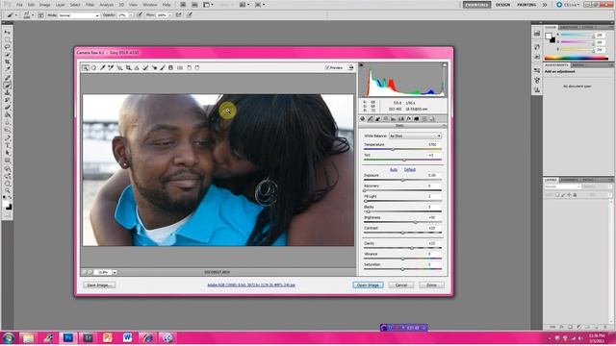Choose the Graduated Filter tool
The image size is (616, 346).
coord(171,67)
